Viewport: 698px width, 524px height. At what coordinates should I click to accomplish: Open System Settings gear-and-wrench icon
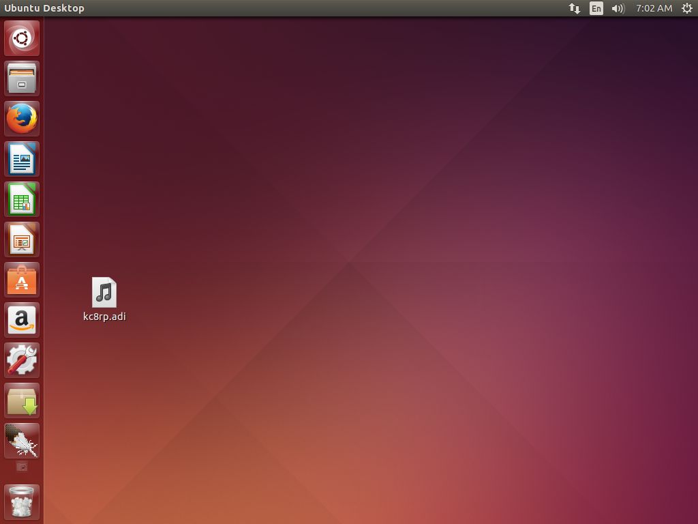22,360
